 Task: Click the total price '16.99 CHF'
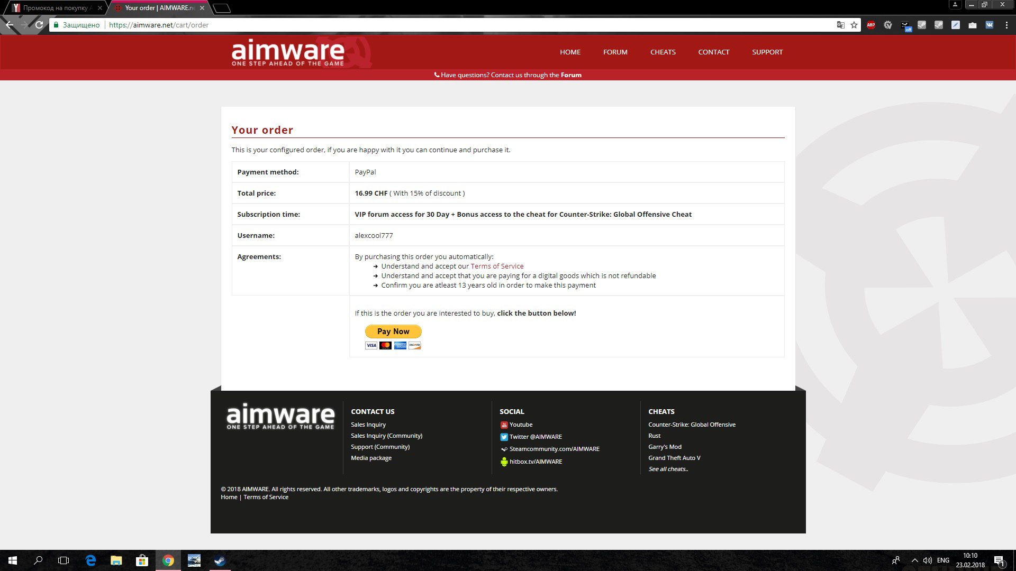click(371, 194)
